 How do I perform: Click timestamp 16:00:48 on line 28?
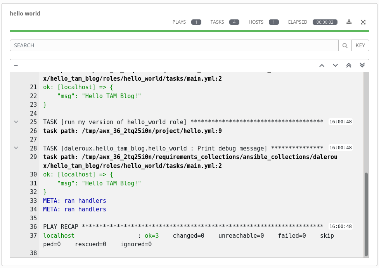point(341,148)
